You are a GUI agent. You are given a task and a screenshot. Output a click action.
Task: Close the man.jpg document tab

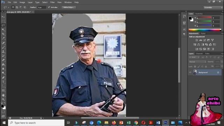pos(33,12)
